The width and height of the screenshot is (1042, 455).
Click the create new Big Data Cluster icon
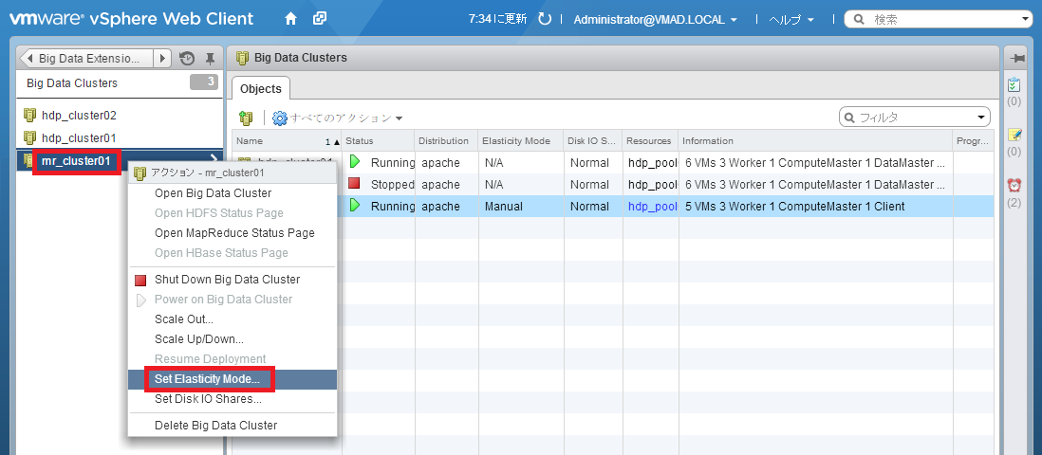click(x=247, y=118)
